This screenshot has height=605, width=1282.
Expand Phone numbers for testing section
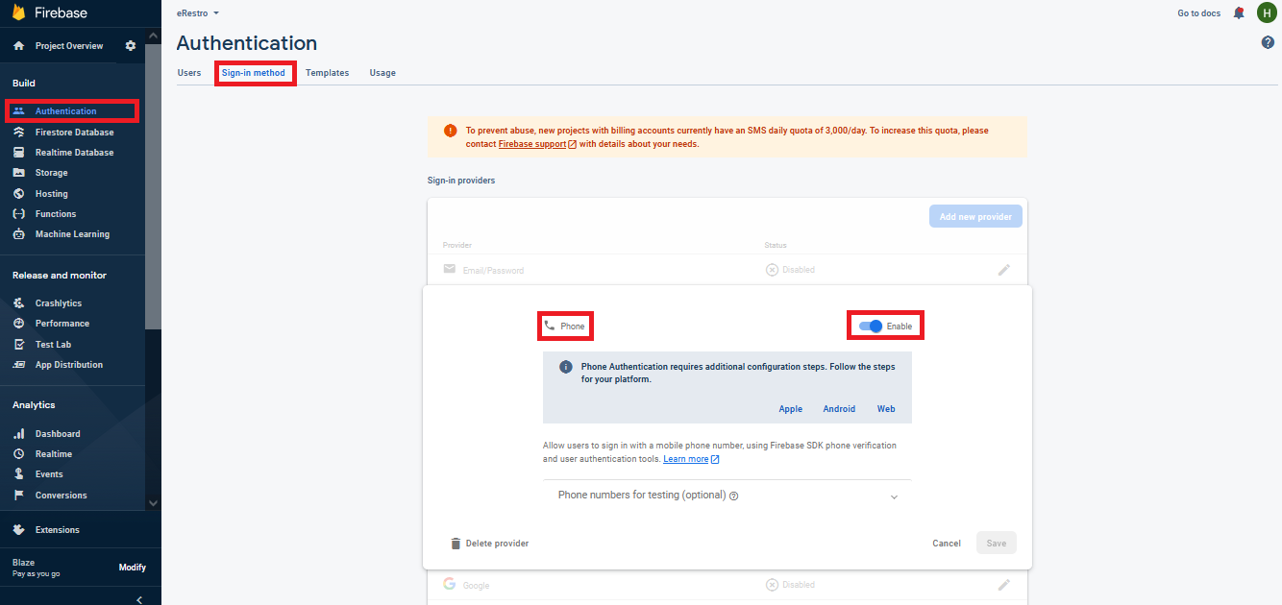[894, 496]
